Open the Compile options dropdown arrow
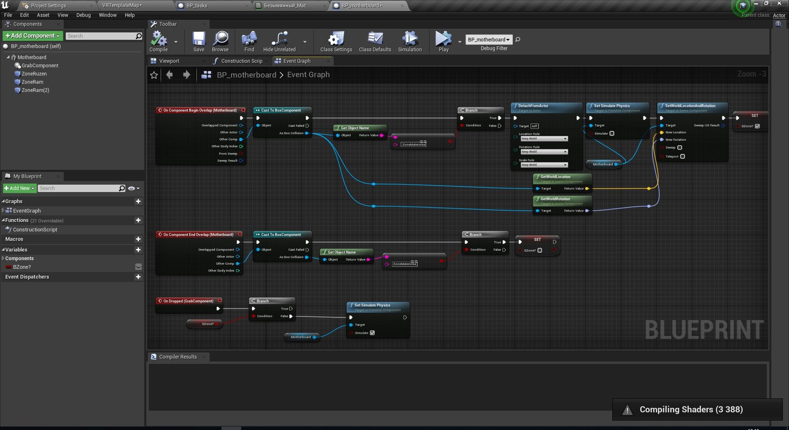 [176, 42]
